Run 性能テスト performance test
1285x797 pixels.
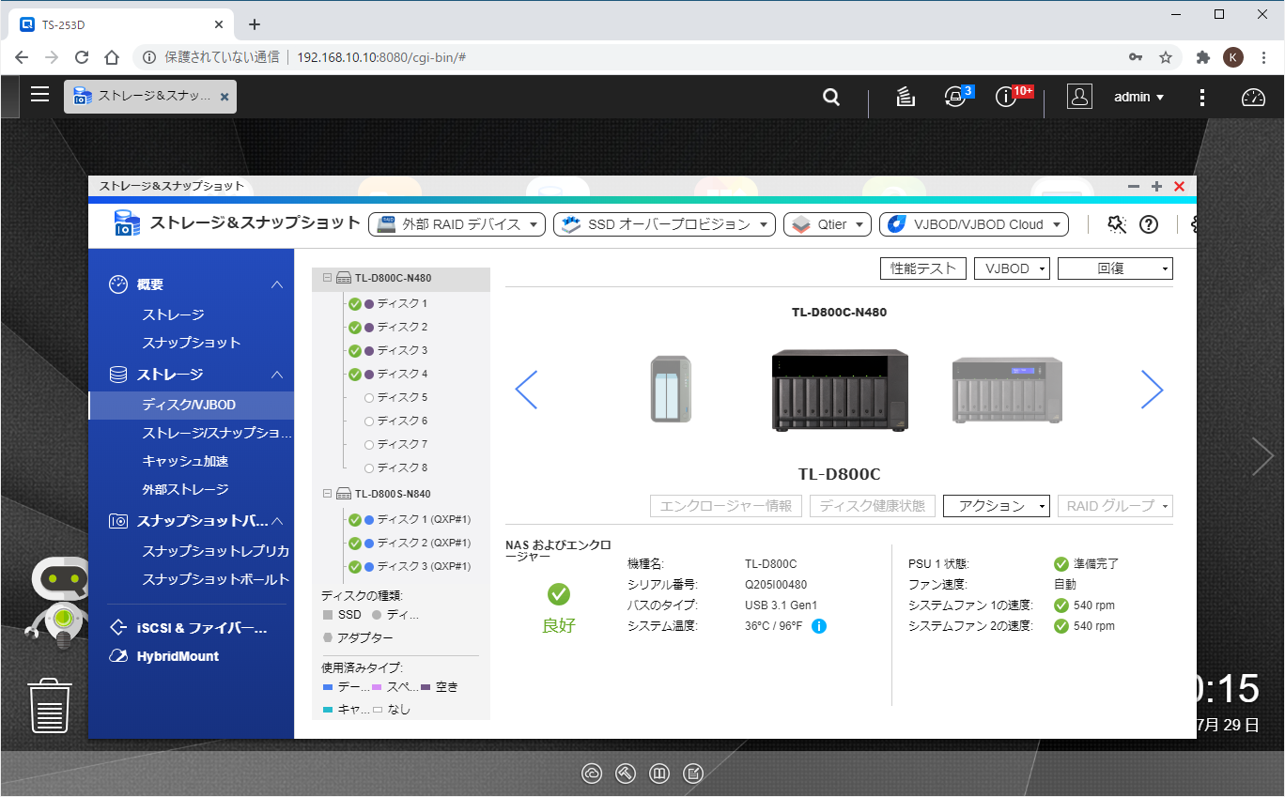click(922, 268)
